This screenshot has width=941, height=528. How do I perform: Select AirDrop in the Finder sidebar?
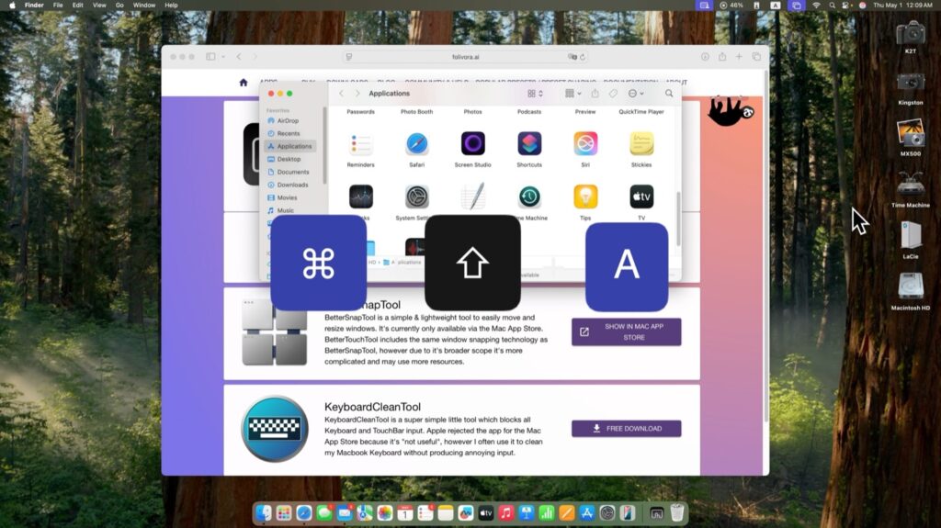pos(288,120)
